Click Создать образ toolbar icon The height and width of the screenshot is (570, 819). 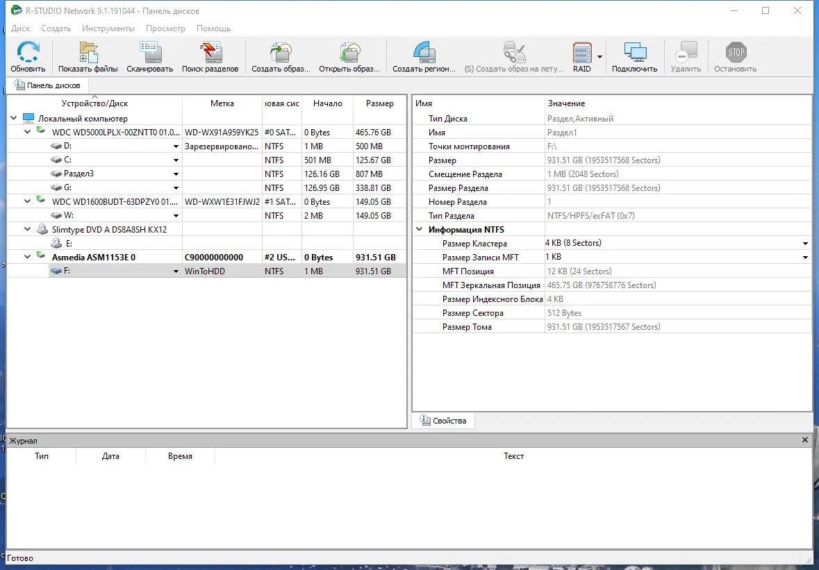pos(281,53)
